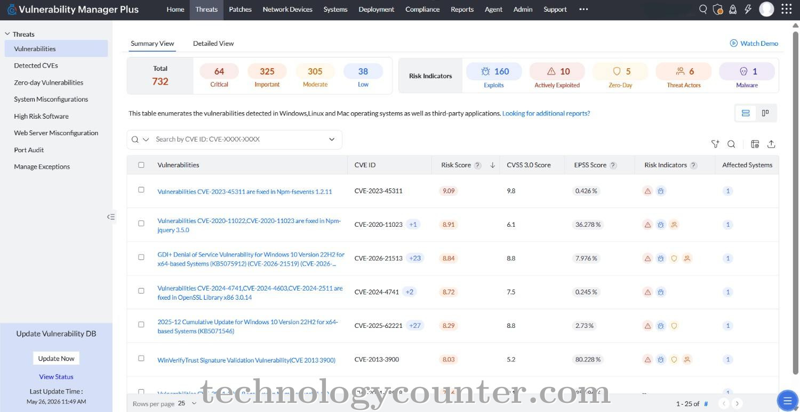Select Zero-day Vulnerabilities in the sidebar
The height and width of the screenshot is (412, 800).
[x=49, y=83]
